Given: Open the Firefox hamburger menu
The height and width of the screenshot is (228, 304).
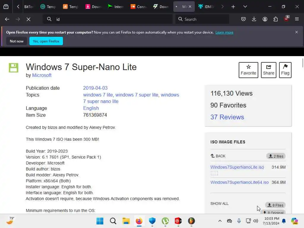Looking at the screenshot, I should pos(297,19).
